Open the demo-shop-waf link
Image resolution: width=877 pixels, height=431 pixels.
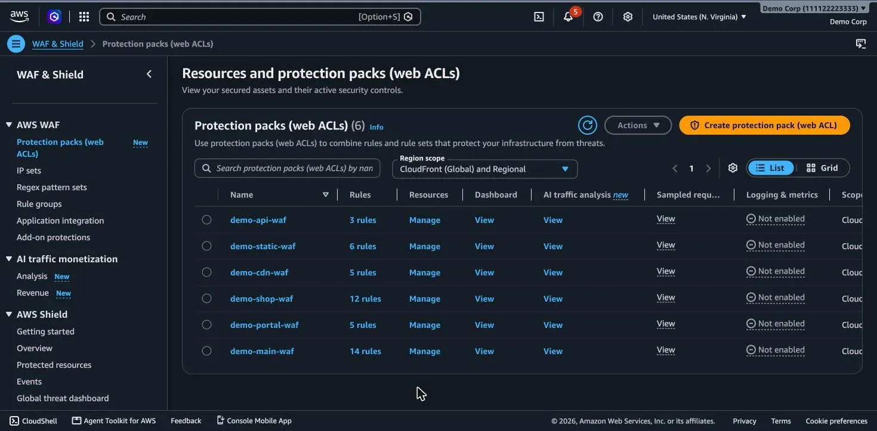click(262, 299)
